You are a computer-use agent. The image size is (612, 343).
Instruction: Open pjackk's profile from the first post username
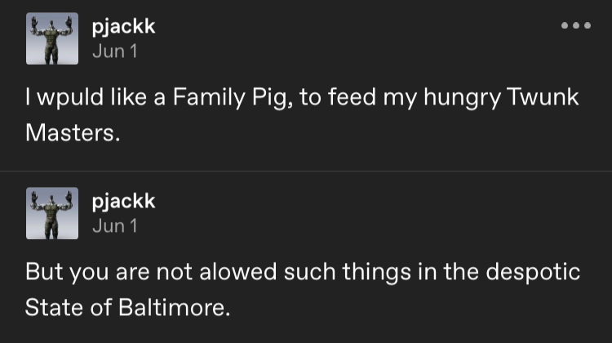tap(123, 27)
